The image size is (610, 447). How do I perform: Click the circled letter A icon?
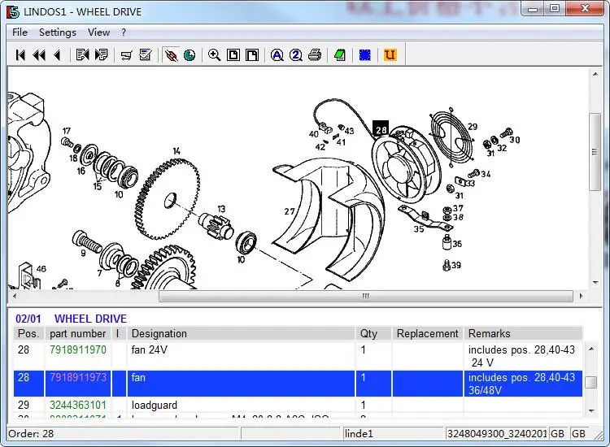pyautogui.click(x=277, y=55)
